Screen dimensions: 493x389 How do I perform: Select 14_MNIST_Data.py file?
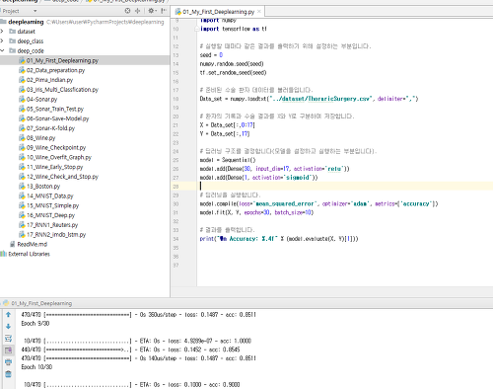(46, 195)
